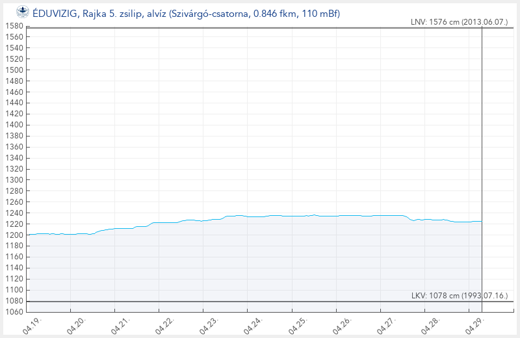Click the 1400 y-axis tick label
The image size is (520, 338).
pos(14,125)
